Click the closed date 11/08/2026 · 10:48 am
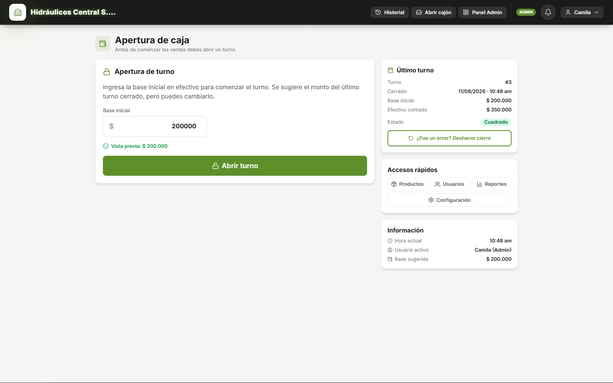This screenshot has height=383, width=613. 485,92
